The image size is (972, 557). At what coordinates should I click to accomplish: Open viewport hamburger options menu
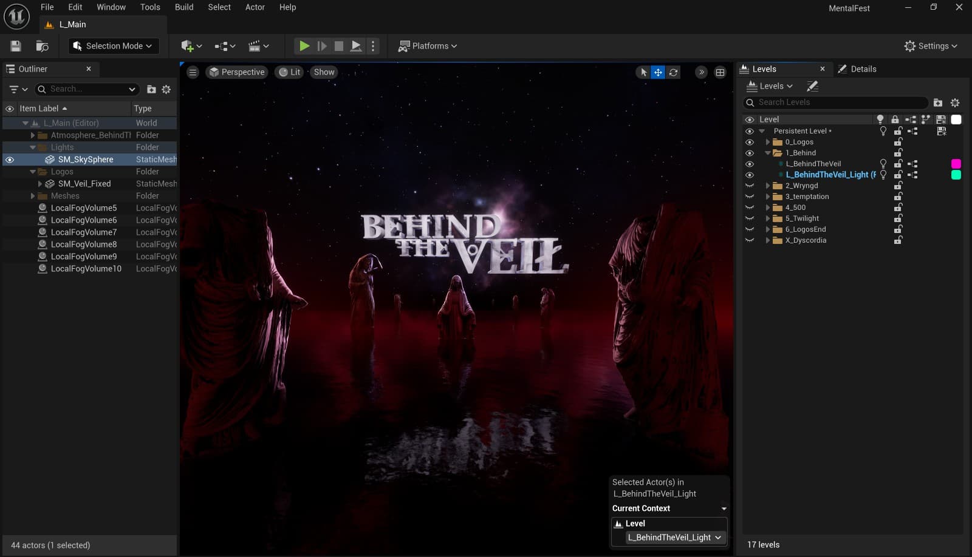(x=193, y=72)
